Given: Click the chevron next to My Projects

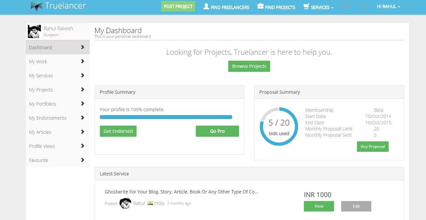Looking at the screenshot, I should [x=83, y=90].
